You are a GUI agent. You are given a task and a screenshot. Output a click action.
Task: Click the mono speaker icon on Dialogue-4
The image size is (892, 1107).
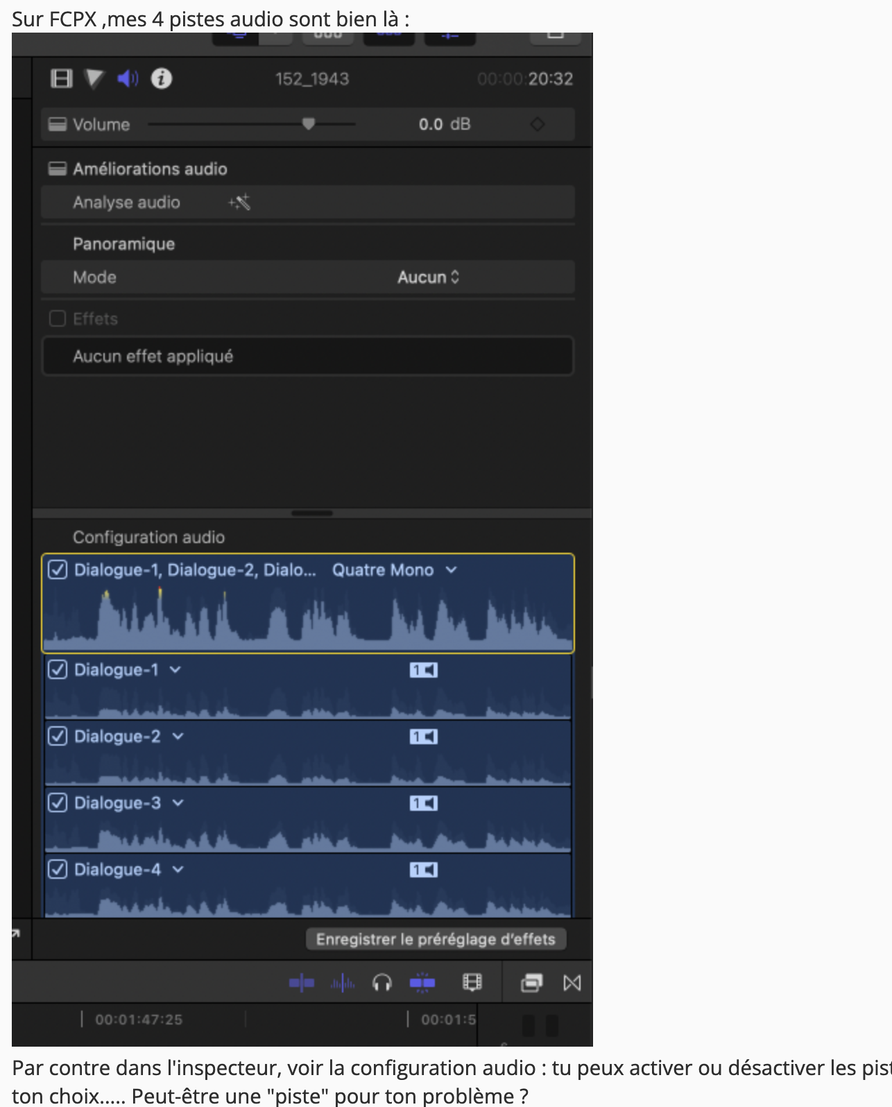click(x=423, y=870)
